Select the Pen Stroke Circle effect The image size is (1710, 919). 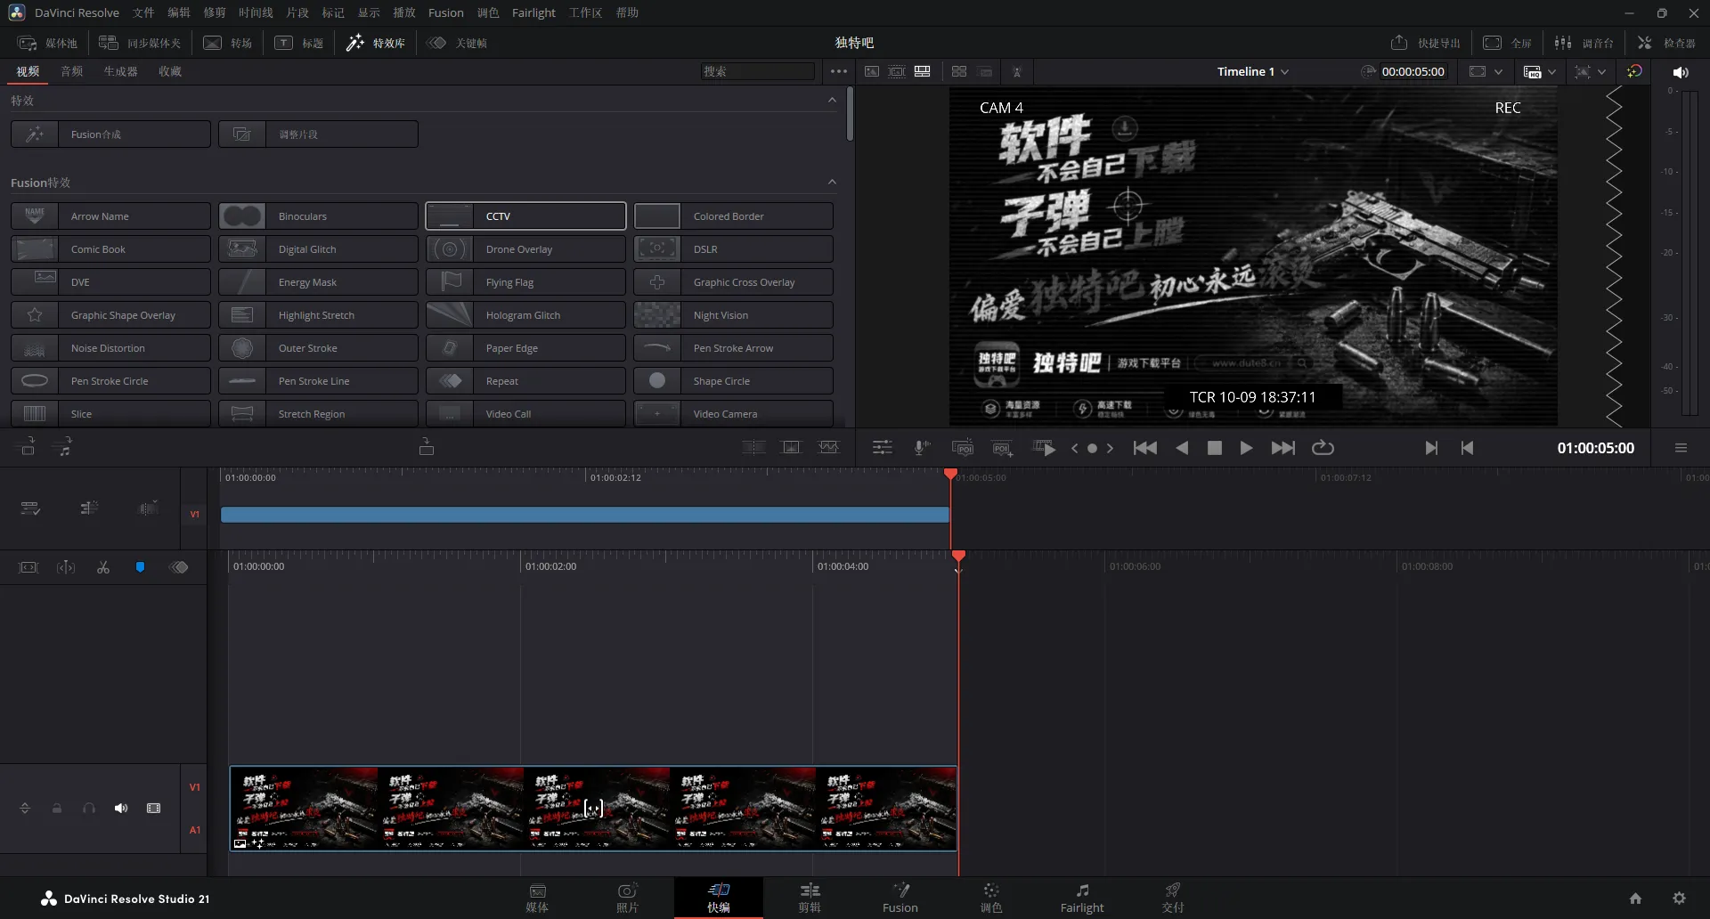click(110, 381)
